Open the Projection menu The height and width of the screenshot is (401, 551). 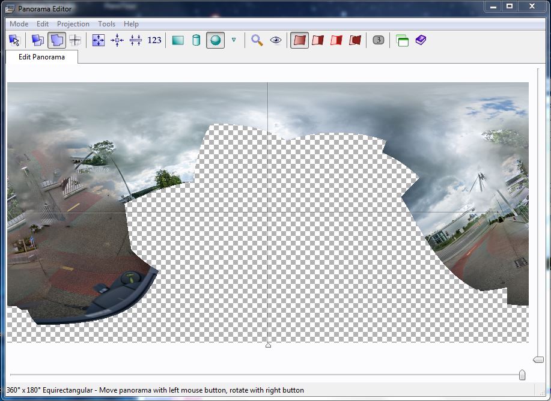(x=73, y=24)
